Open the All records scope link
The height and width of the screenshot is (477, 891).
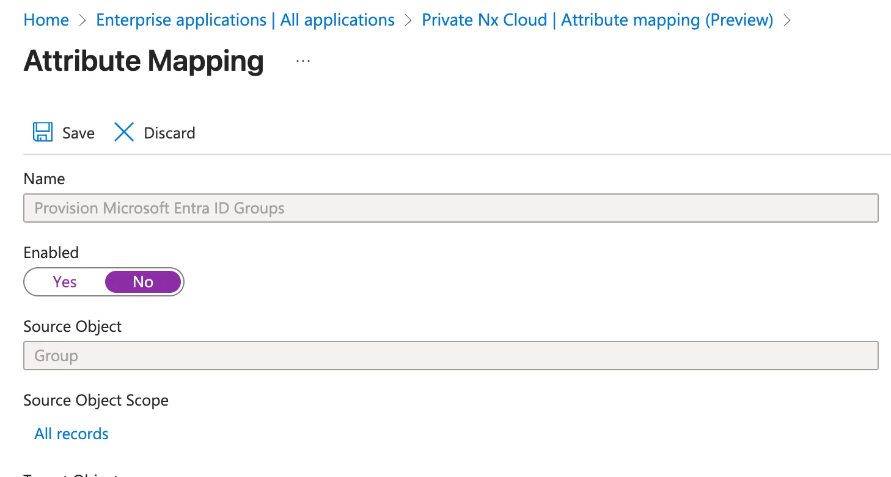71,434
